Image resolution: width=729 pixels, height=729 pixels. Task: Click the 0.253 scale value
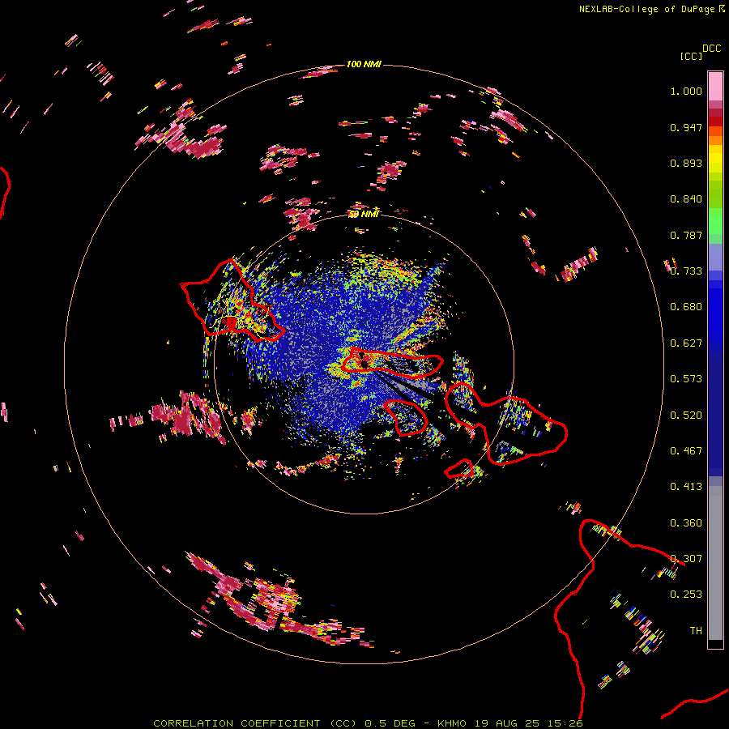[686, 595]
